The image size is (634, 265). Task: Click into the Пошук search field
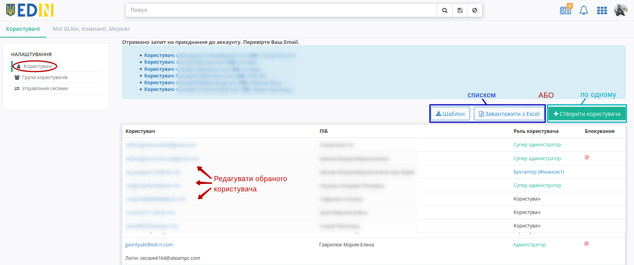tap(281, 10)
